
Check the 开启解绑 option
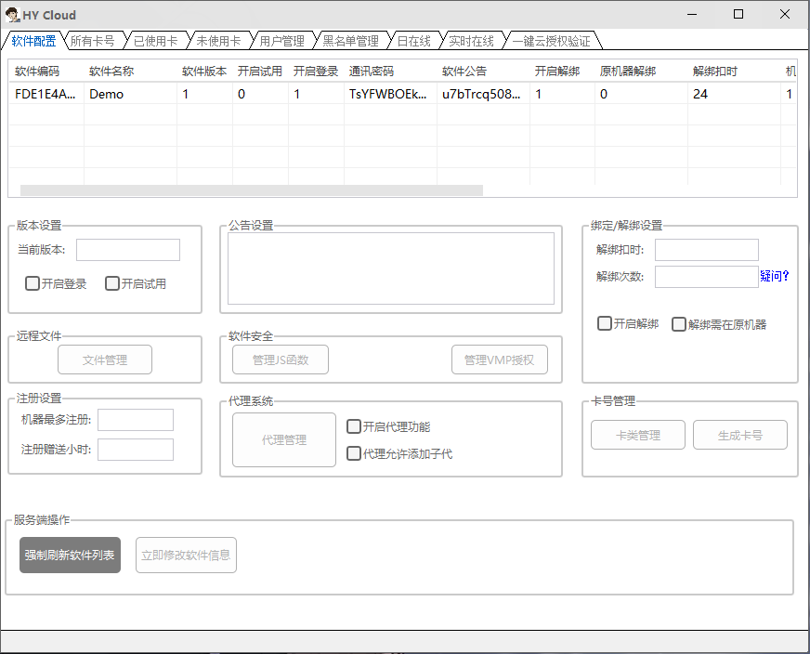(605, 324)
